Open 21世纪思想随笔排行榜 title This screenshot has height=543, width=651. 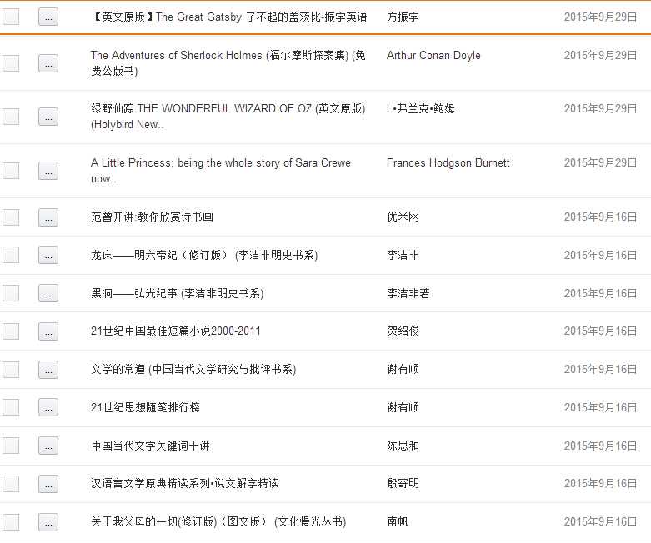tap(145, 407)
